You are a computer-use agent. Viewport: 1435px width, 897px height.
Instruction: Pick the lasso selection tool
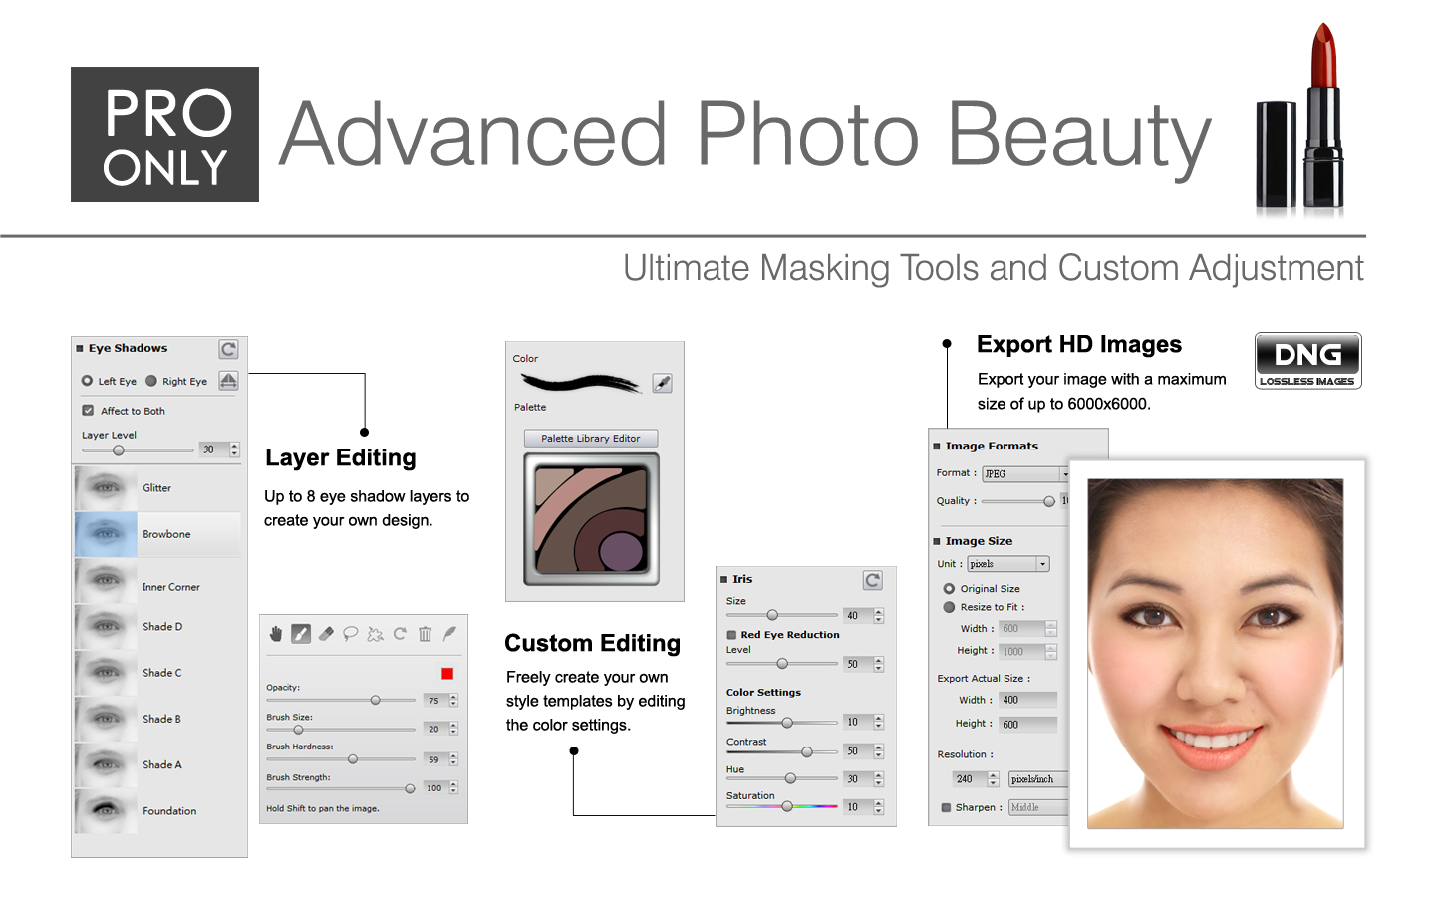click(351, 634)
